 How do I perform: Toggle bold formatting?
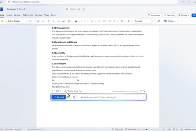[49, 21]
